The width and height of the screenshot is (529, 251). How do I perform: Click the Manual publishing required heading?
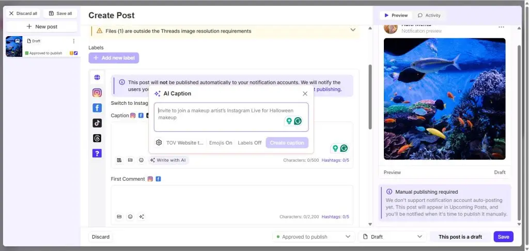click(x=426, y=192)
